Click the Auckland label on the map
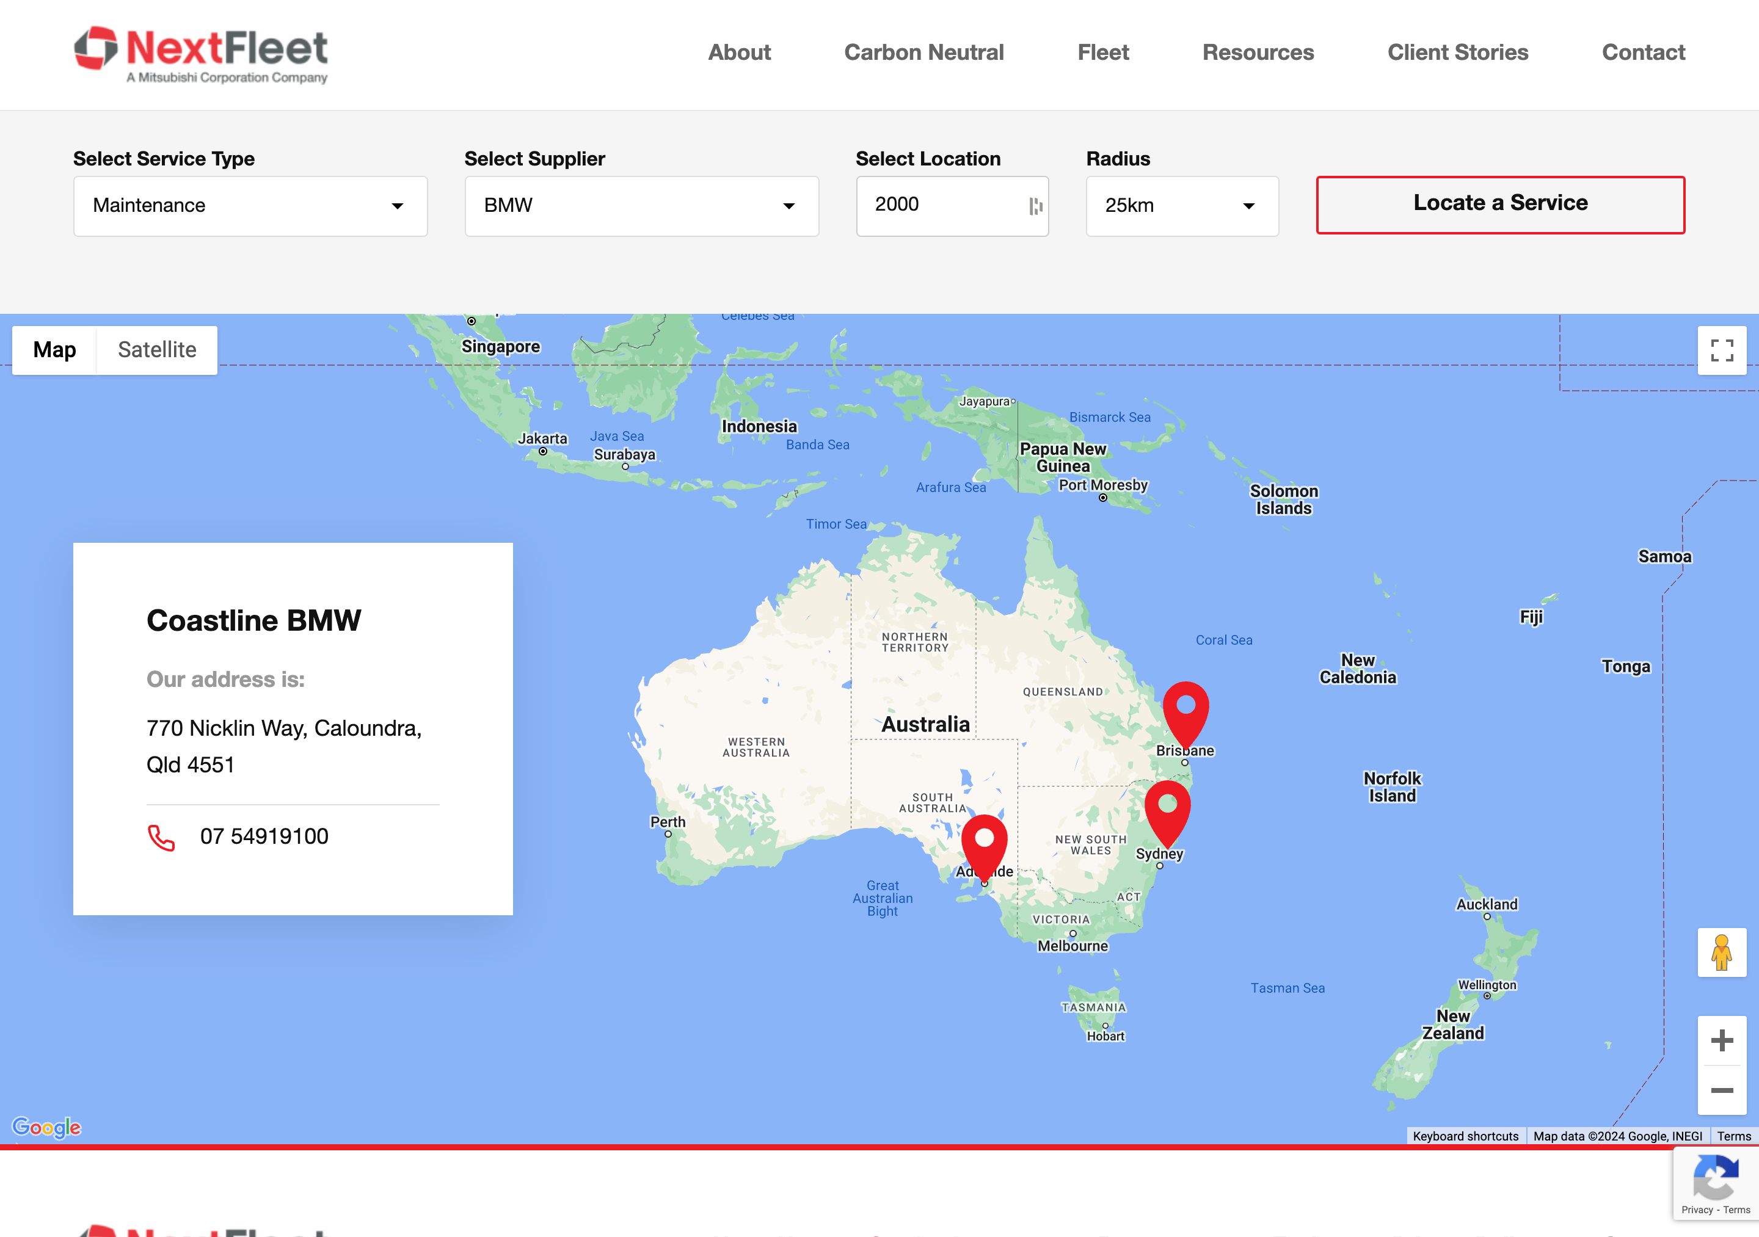 pyautogui.click(x=1486, y=904)
